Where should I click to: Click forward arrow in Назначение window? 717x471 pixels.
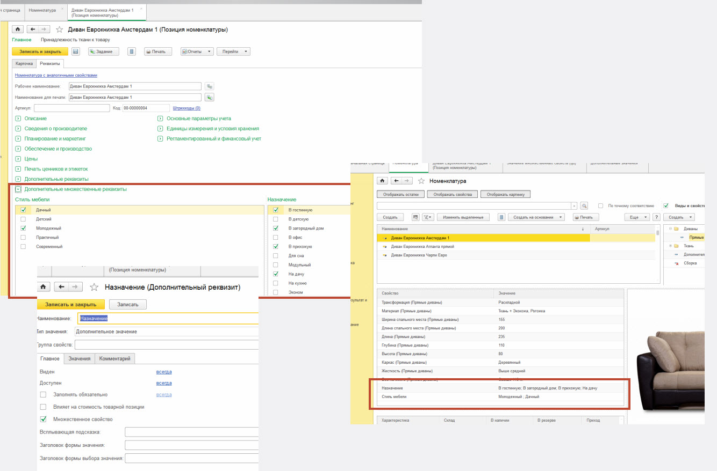[76, 287]
